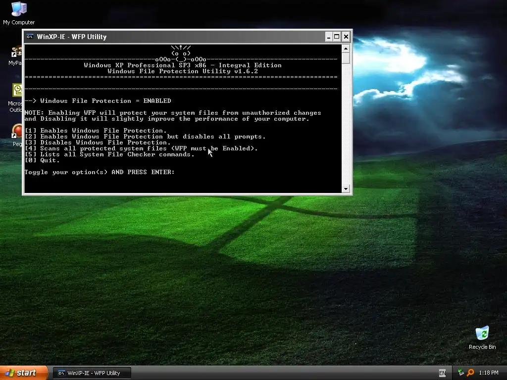Click the Start button
This screenshot has height=380, width=507.
tap(24, 373)
